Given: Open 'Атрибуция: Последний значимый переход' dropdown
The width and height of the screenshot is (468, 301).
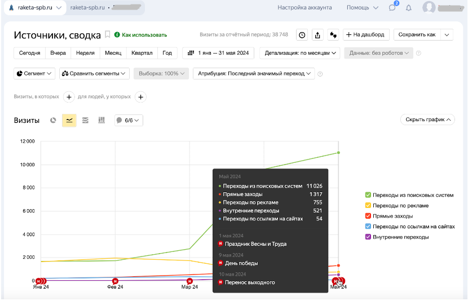Looking at the screenshot, I should point(254,73).
